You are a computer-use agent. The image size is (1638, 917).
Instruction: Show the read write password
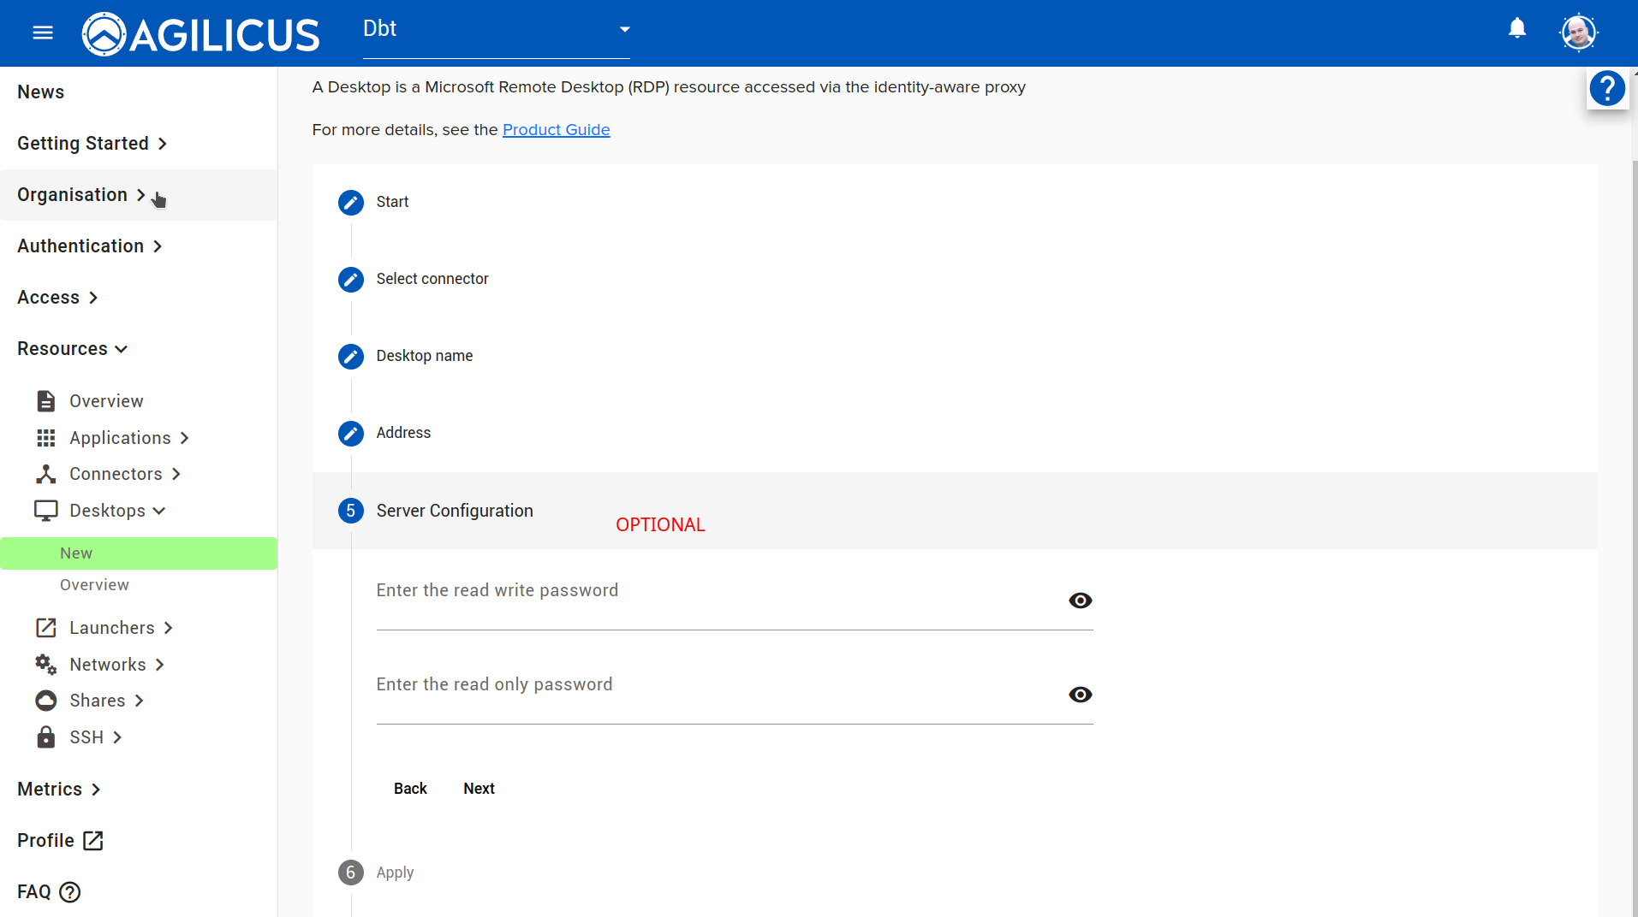tap(1080, 600)
